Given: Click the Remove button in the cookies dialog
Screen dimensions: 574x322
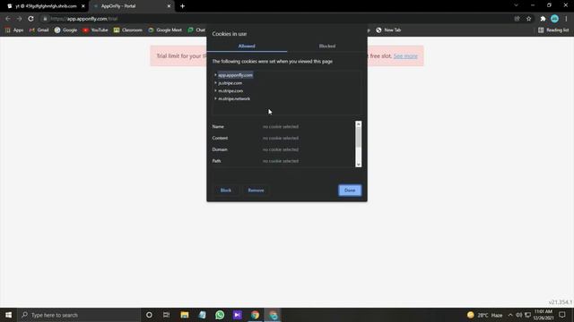Looking at the screenshot, I should point(256,191).
